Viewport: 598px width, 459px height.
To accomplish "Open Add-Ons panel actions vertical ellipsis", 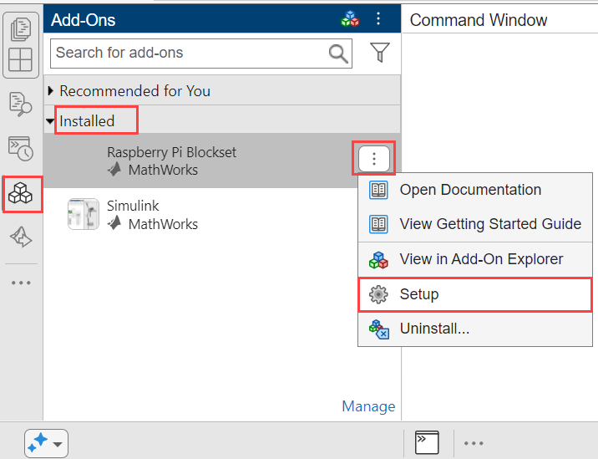I will coord(378,18).
